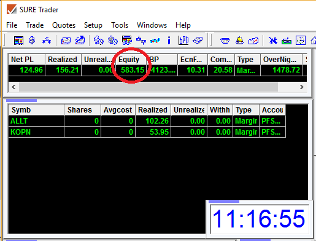Open the Windows menu

click(152, 25)
